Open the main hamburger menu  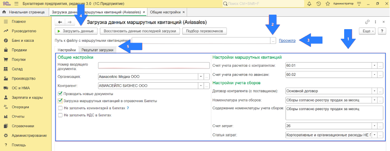click(x=16, y=4)
